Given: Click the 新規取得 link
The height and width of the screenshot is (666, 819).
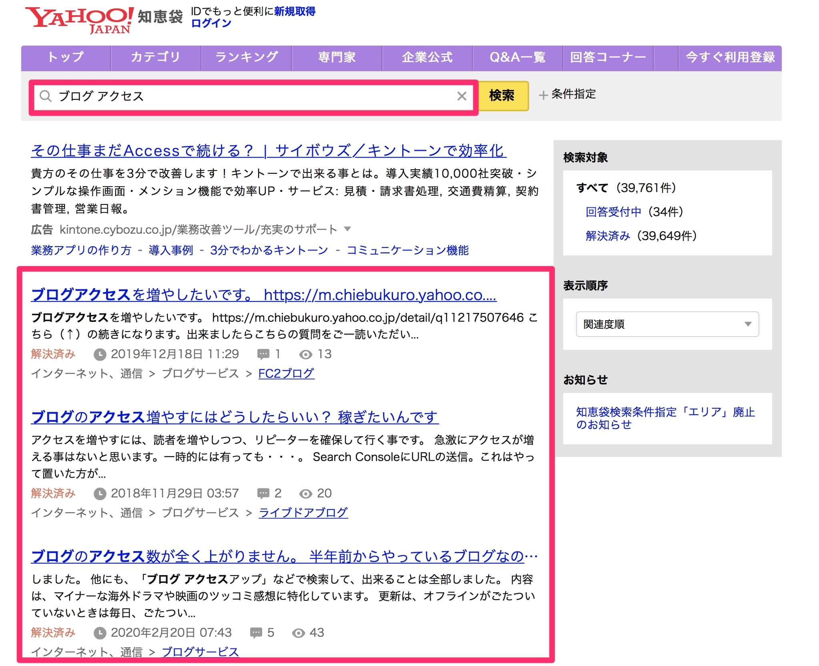Looking at the screenshot, I should click(x=295, y=11).
